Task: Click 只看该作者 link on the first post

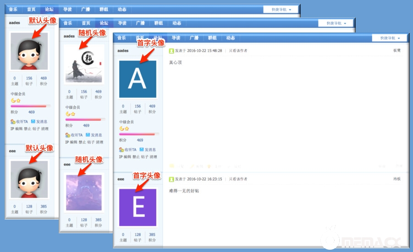Action: (238, 51)
